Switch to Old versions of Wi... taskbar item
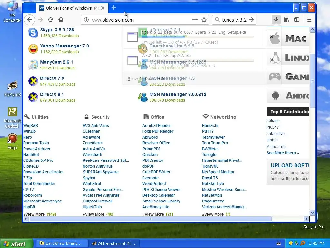This screenshot has width=330, height=248. click(114, 243)
